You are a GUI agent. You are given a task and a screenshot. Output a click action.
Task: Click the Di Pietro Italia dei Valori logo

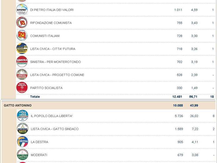pyautogui.click(x=22, y=10)
